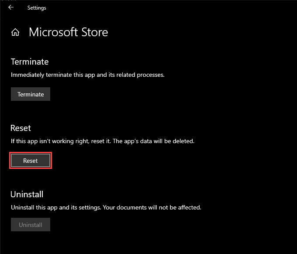Click the sentence "Uninstall this app and its settings"

coord(56,207)
